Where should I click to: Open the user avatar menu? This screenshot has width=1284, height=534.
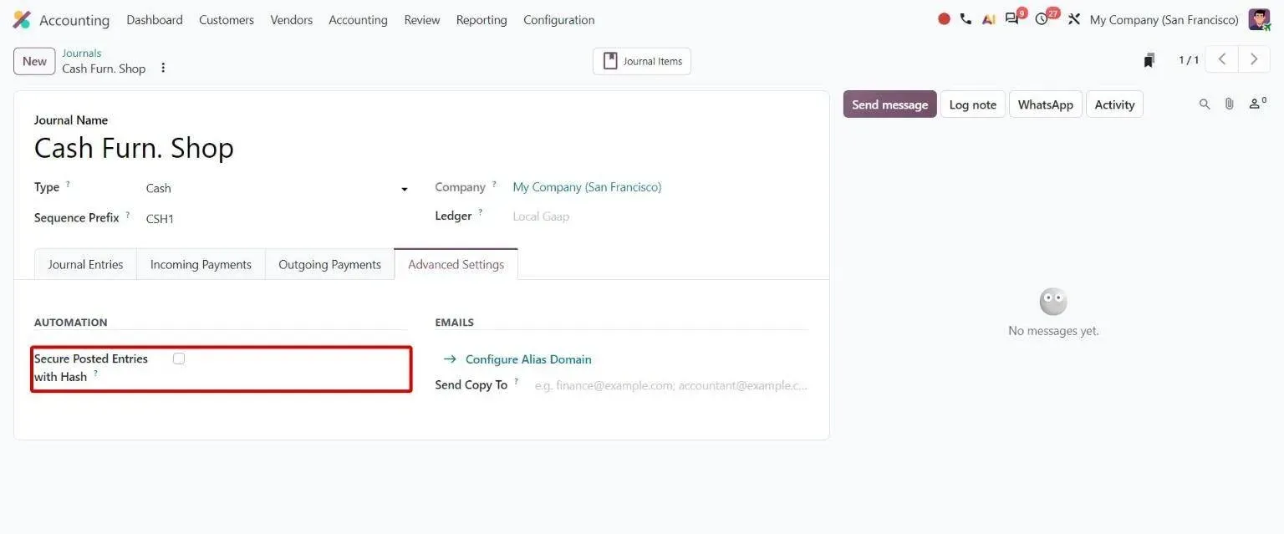tap(1259, 19)
